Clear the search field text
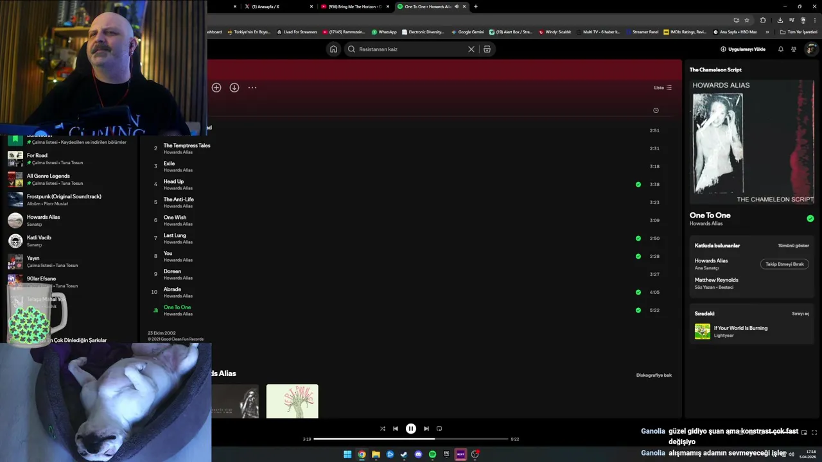This screenshot has width=822, height=462. [x=471, y=49]
